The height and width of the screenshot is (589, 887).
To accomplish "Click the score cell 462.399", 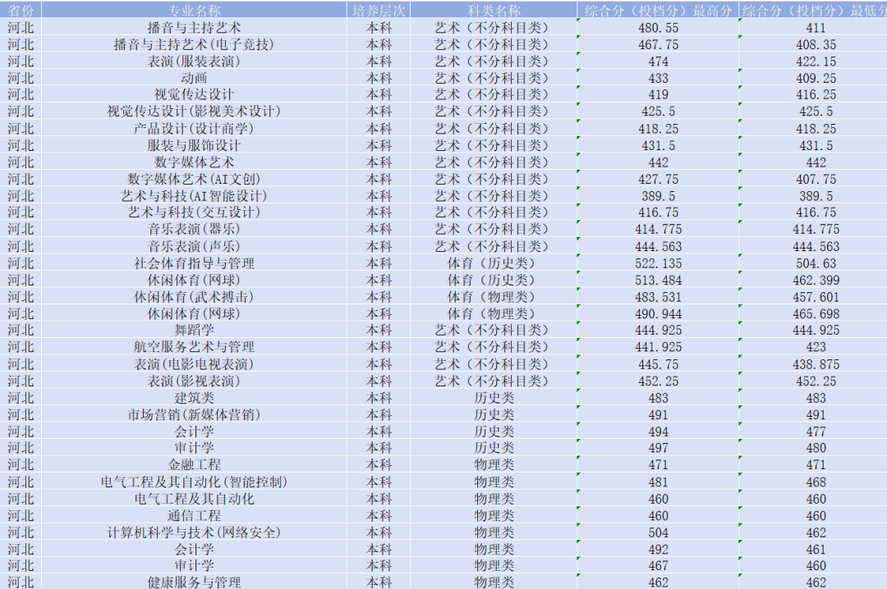I will coord(816,281).
